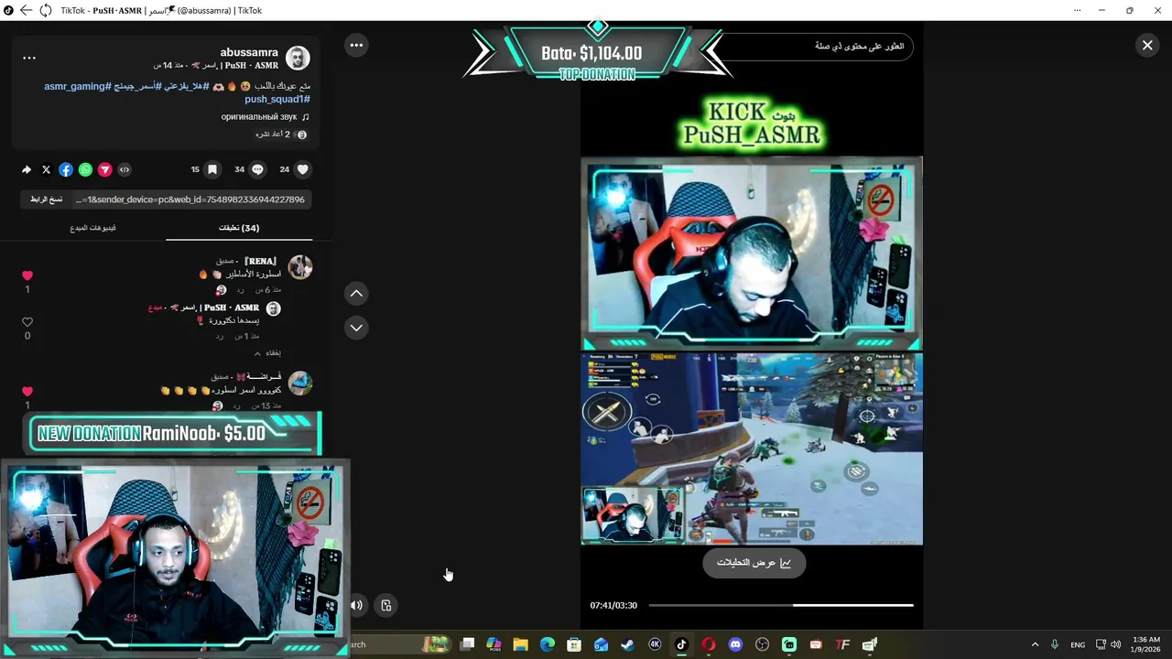Open the system volume tray icon
The image size is (1172, 659).
[x=1115, y=644]
